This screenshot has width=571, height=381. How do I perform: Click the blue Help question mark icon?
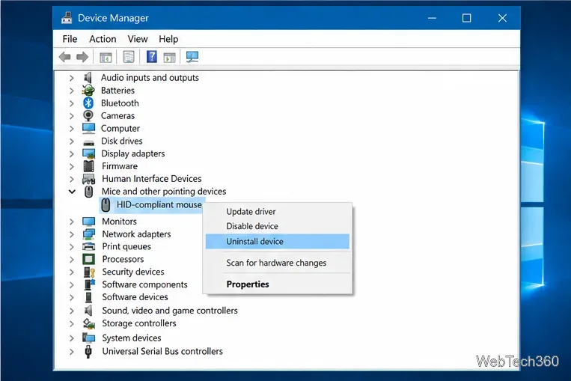pos(151,57)
